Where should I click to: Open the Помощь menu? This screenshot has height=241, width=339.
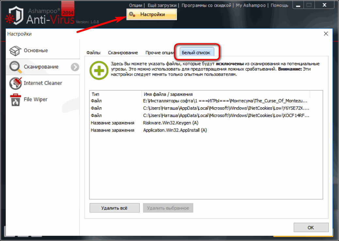coord(280,6)
